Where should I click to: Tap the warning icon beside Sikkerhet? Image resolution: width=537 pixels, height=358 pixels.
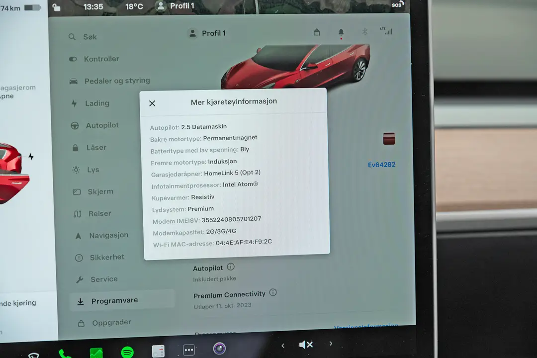click(x=79, y=258)
